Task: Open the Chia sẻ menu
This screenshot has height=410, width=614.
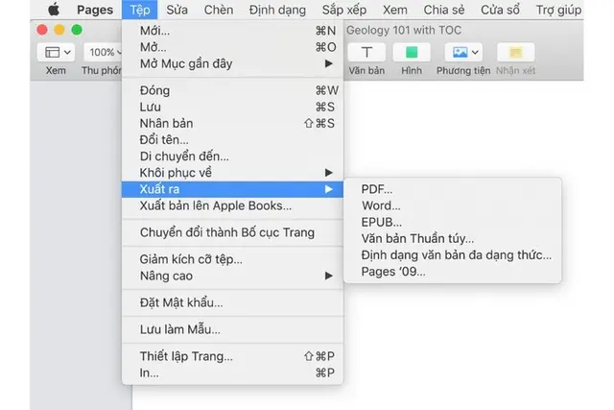Action: pyautogui.click(x=443, y=10)
